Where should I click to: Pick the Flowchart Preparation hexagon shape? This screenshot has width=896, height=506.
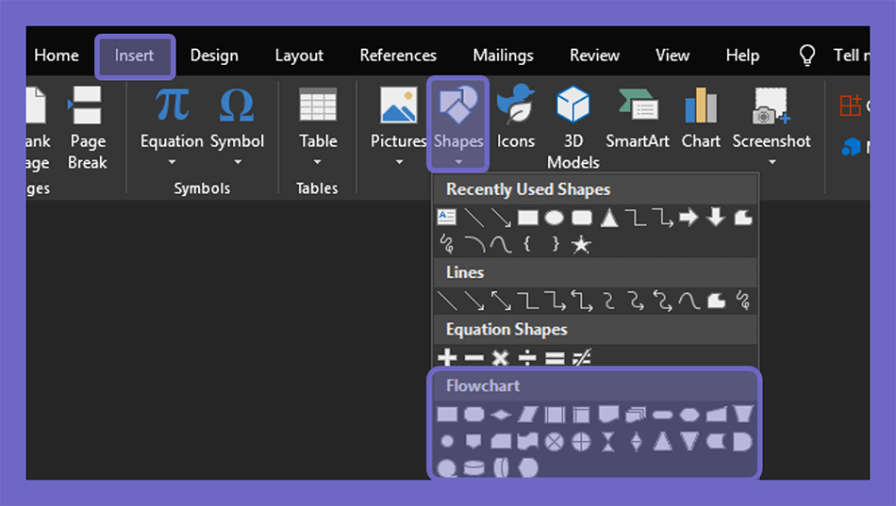(x=689, y=415)
